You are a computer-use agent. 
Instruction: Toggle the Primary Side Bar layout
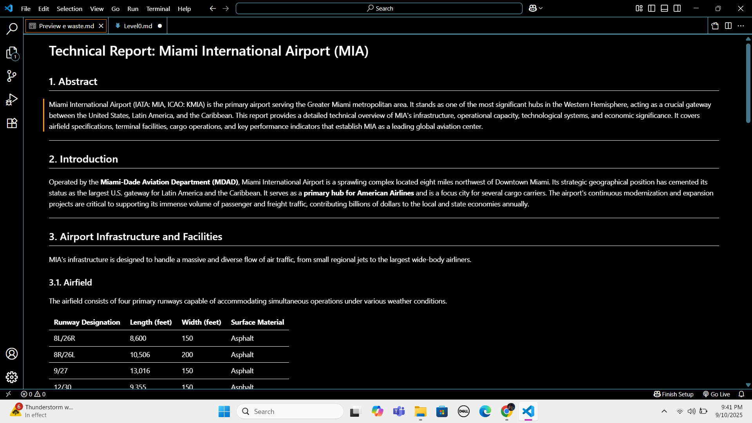tap(652, 8)
